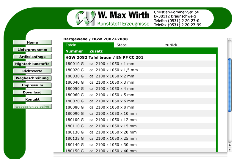242x159 pixels.
Task: Show the Wegbeschreibung directions page
Action: [x=32, y=78]
